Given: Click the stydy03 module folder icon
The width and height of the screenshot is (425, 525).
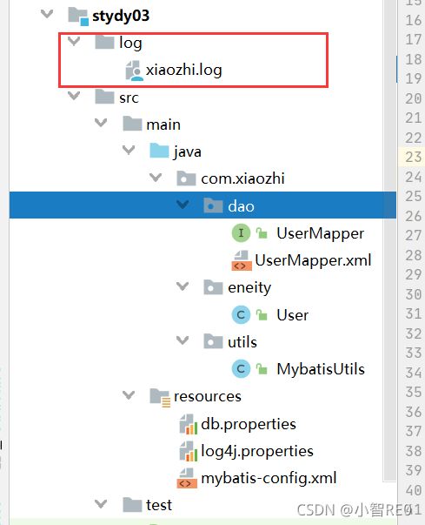Looking at the screenshot, I should pos(78,17).
